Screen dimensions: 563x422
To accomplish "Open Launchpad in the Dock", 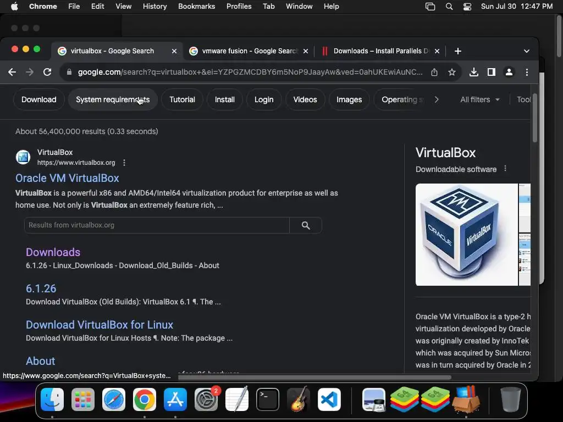I will [x=83, y=399].
